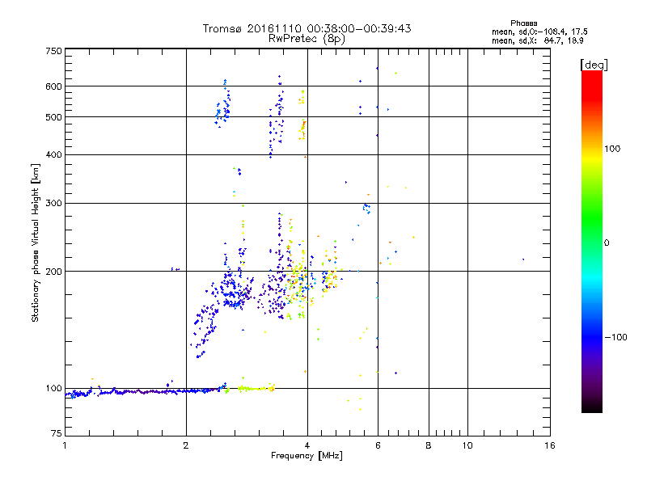The height and width of the screenshot is (485, 647).
Task: Click the x-axis tick label "6"
Action: [378, 445]
